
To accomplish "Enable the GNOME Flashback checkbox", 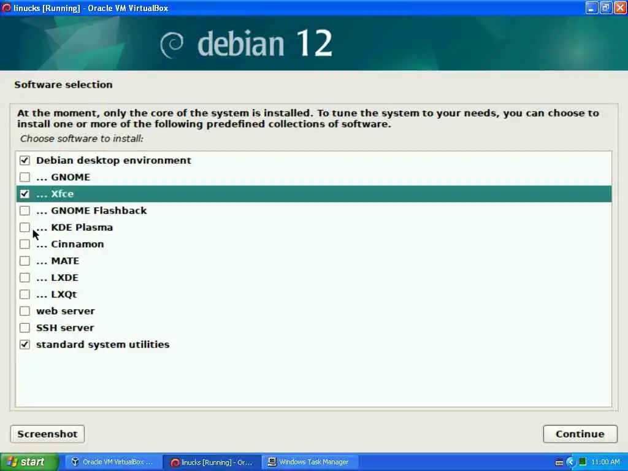I will coord(25,211).
